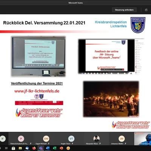151x151 pixels.
Task: Open Word from the taskbar
Action: pyautogui.click(x=48, y=148)
